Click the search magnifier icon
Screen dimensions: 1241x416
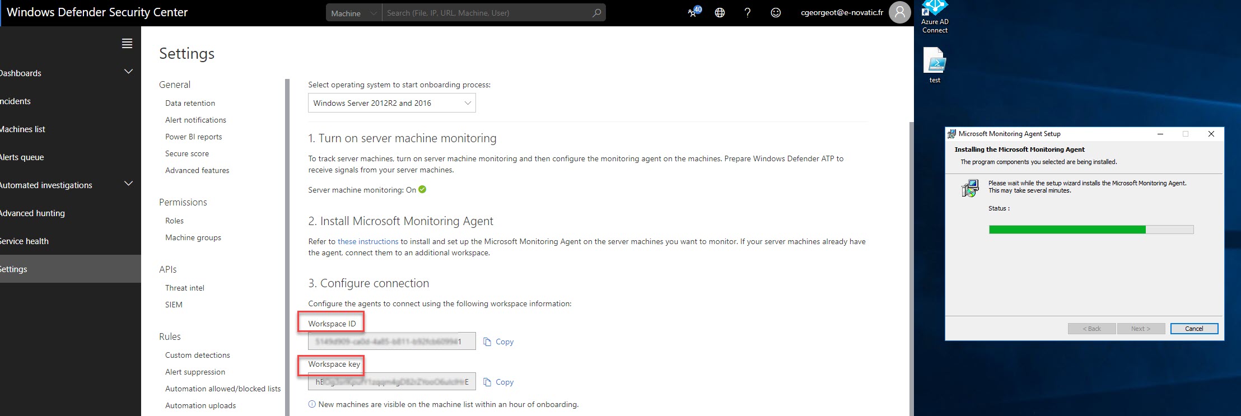pyautogui.click(x=597, y=13)
